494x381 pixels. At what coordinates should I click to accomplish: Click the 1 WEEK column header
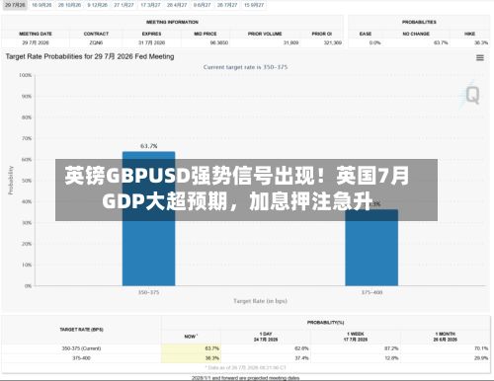(356, 337)
